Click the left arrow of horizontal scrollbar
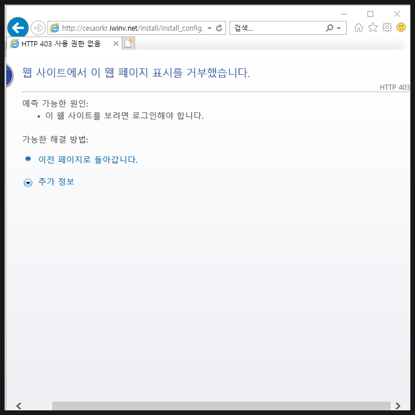 [x=19, y=406]
